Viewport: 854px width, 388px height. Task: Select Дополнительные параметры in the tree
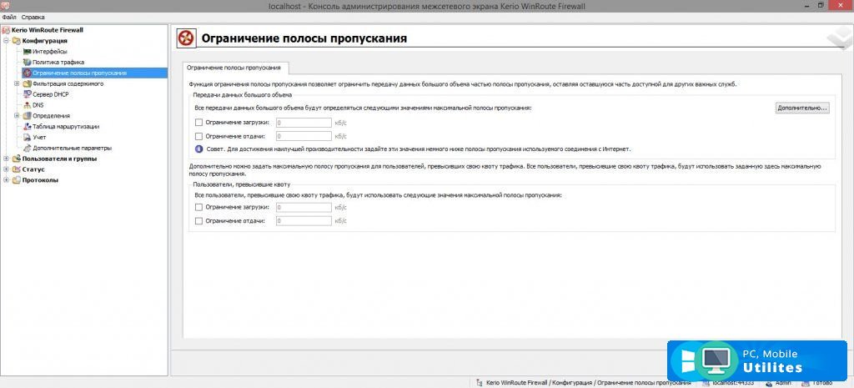click(73, 148)
